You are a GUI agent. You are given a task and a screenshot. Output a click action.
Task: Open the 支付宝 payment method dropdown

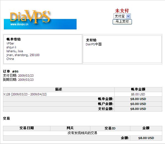click(122, 16)
